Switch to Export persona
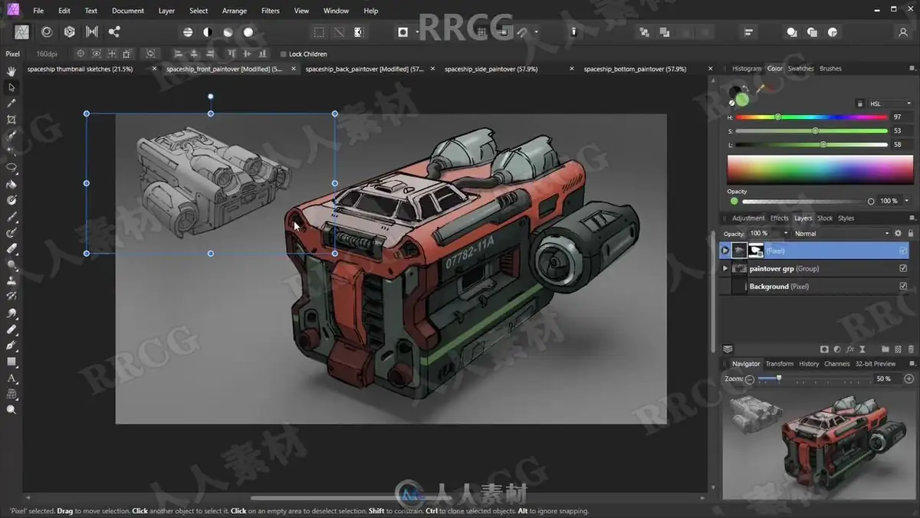The height and width of the screenshot is (518, 920). pos(114,31)
